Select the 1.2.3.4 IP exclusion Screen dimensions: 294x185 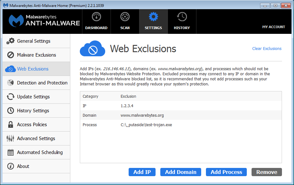coord(181,106)
